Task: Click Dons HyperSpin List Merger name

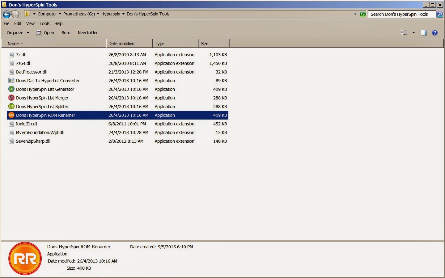Action: [x=42, y=98]
